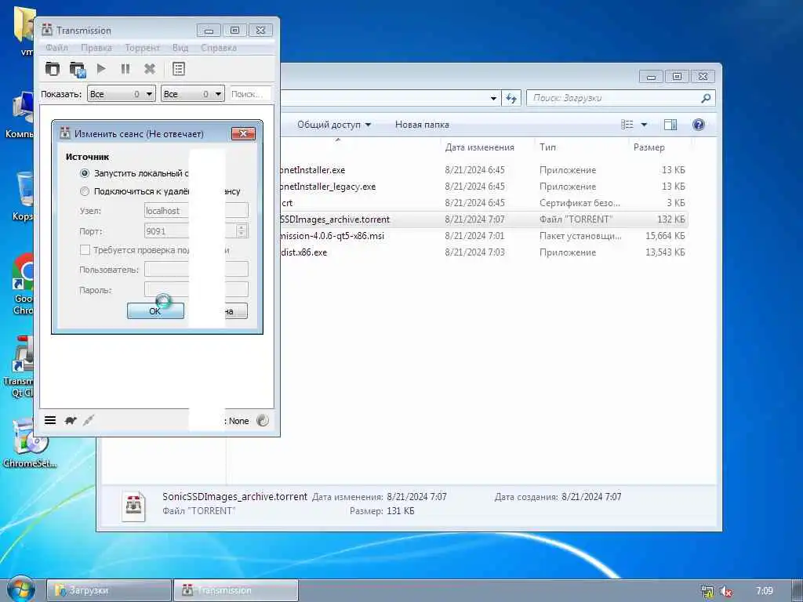Click the Пароль input field

tap(196, 290)
